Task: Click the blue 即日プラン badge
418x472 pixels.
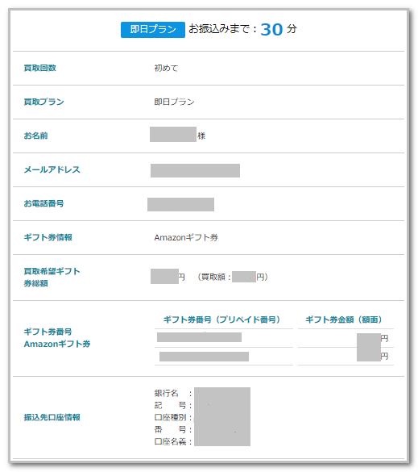Action: (x=153, y=30)
